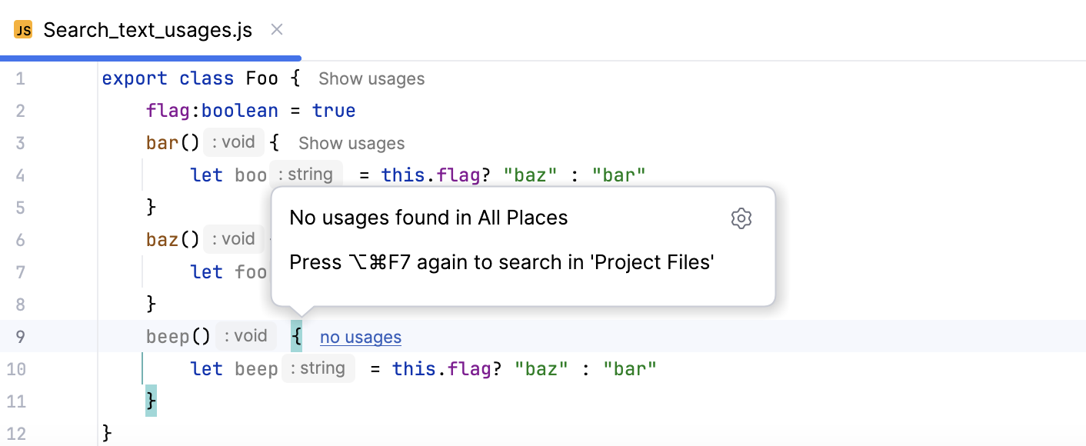Click the ': string' hint beside variable beep
The width and height of the screenshot is (1086, 446).
coord(318,368)
